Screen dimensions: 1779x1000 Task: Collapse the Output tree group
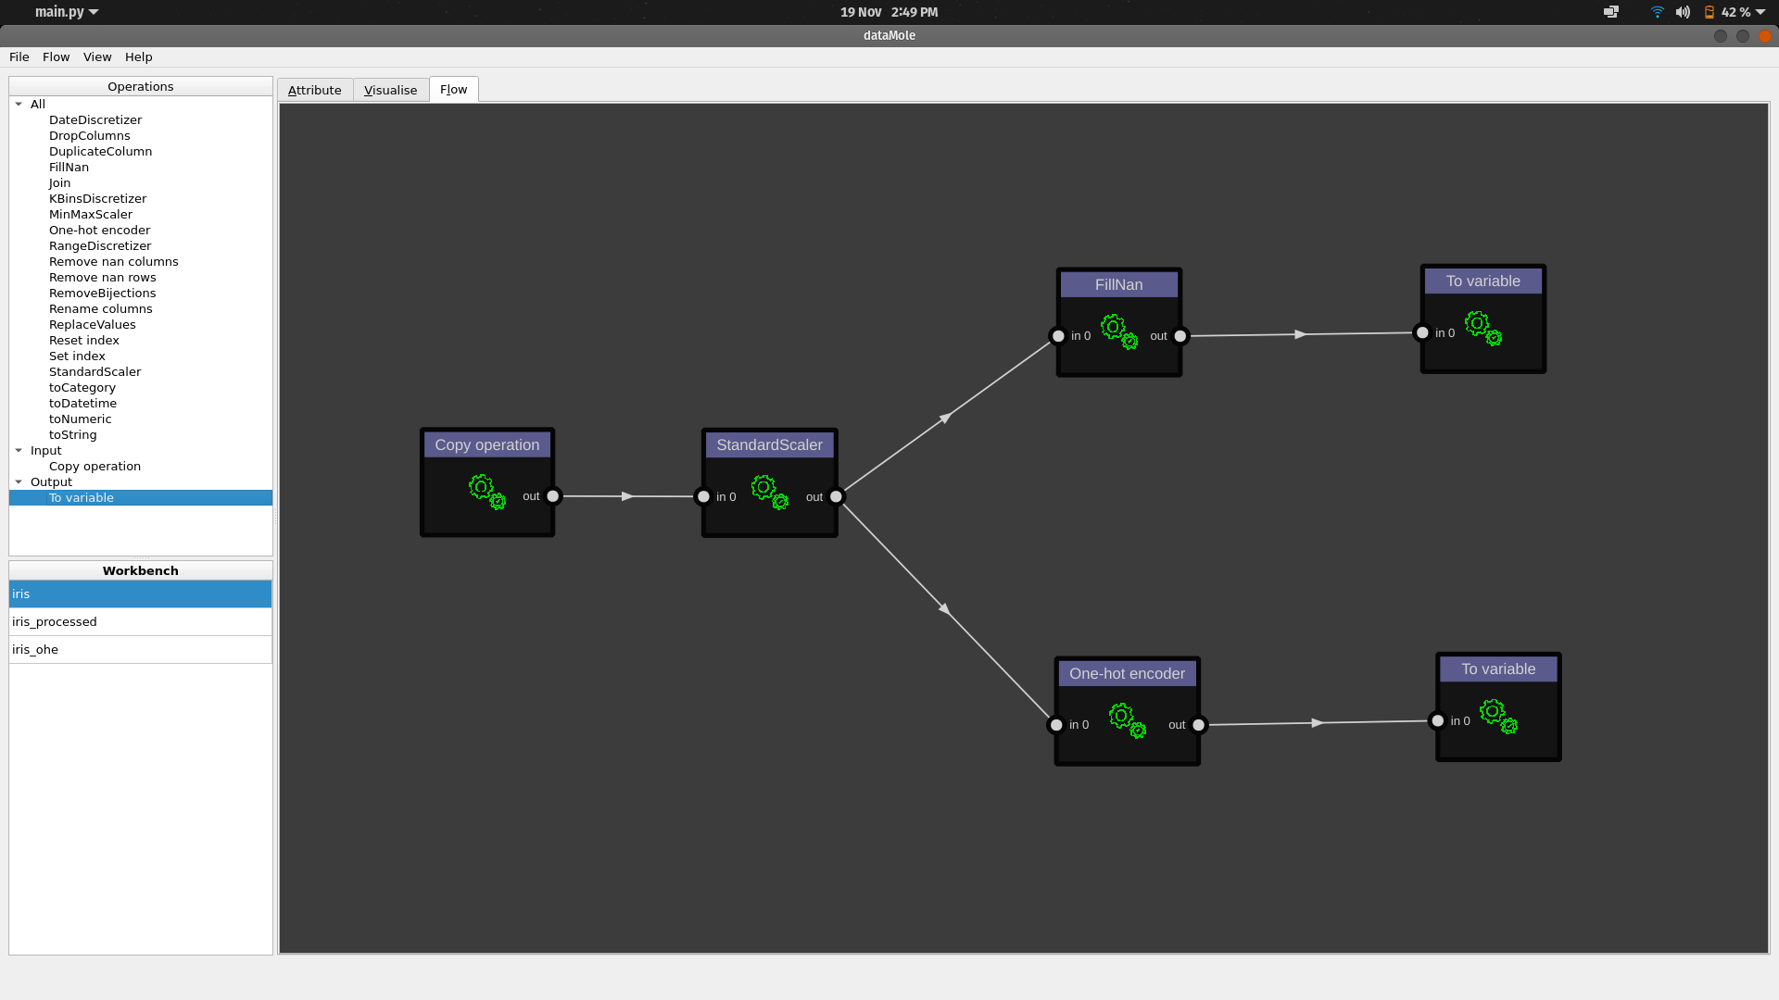click(x=19, y=481)
